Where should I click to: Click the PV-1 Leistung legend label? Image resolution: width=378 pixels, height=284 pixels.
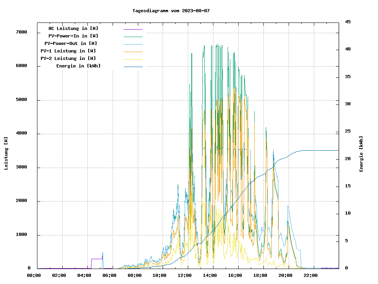68,51
